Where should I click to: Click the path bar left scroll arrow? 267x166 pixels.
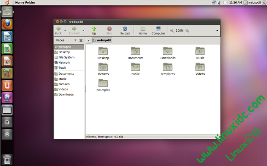88,40
